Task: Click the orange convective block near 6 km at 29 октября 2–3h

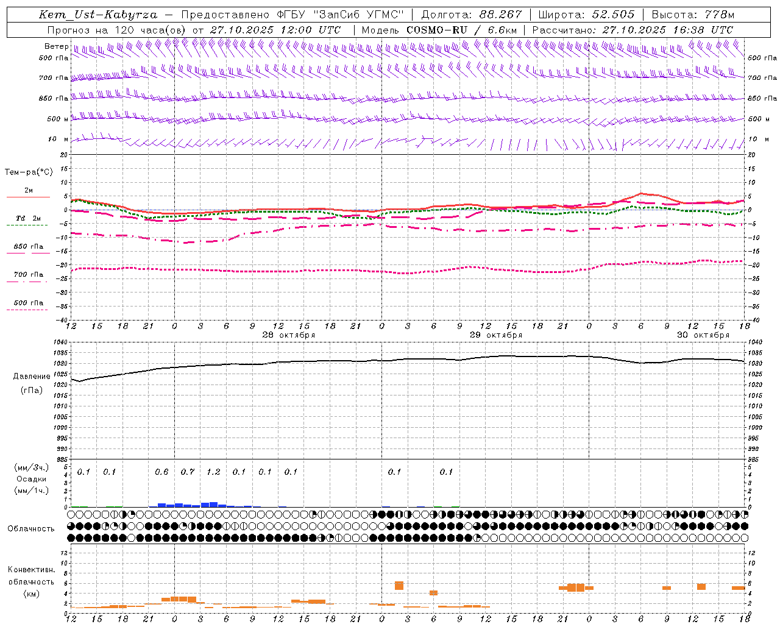Action: (x=399, y=586)
